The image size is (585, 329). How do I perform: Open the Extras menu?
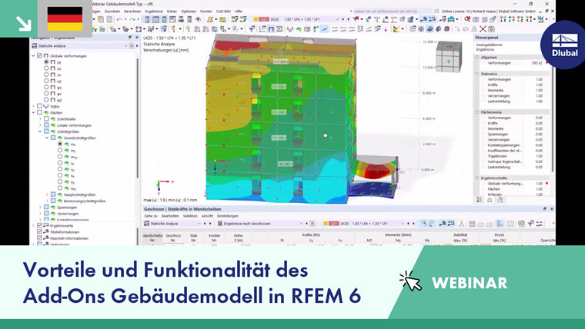click(172, 12)
